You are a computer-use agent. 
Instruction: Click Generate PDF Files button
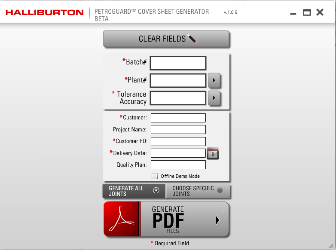[x=185, y=220]
